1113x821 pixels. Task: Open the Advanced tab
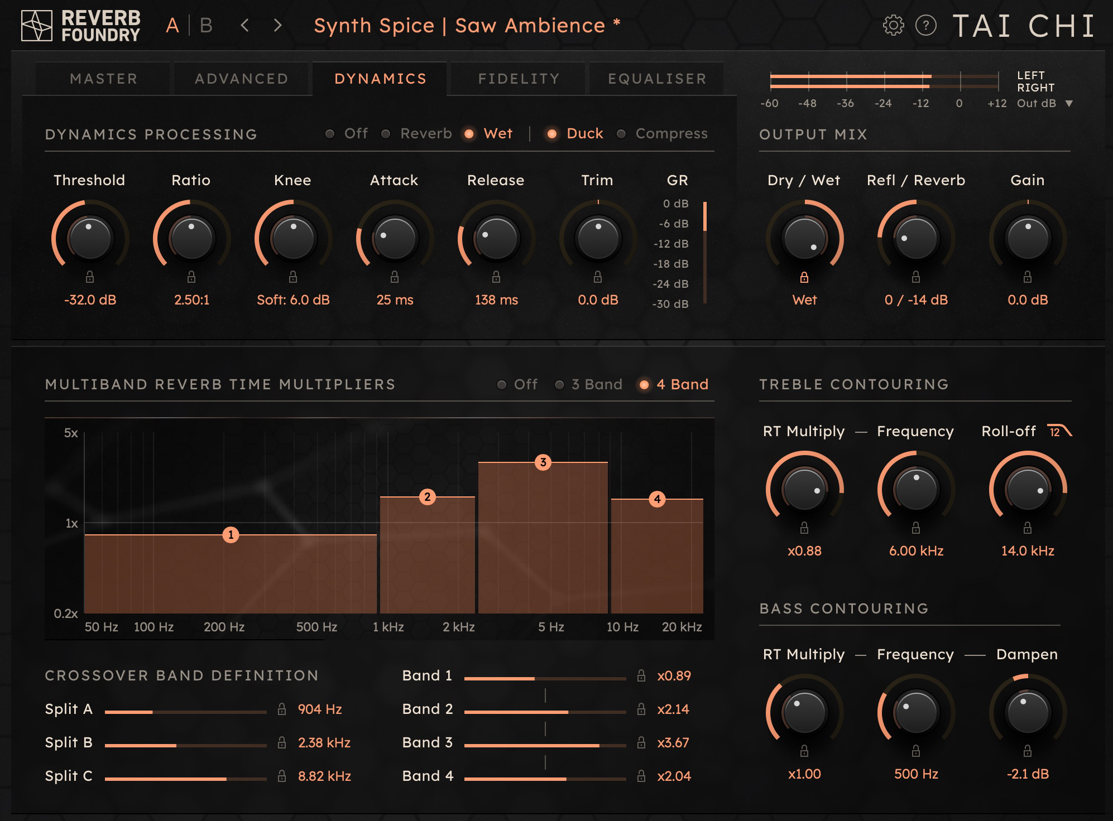[x=242, y=79]
